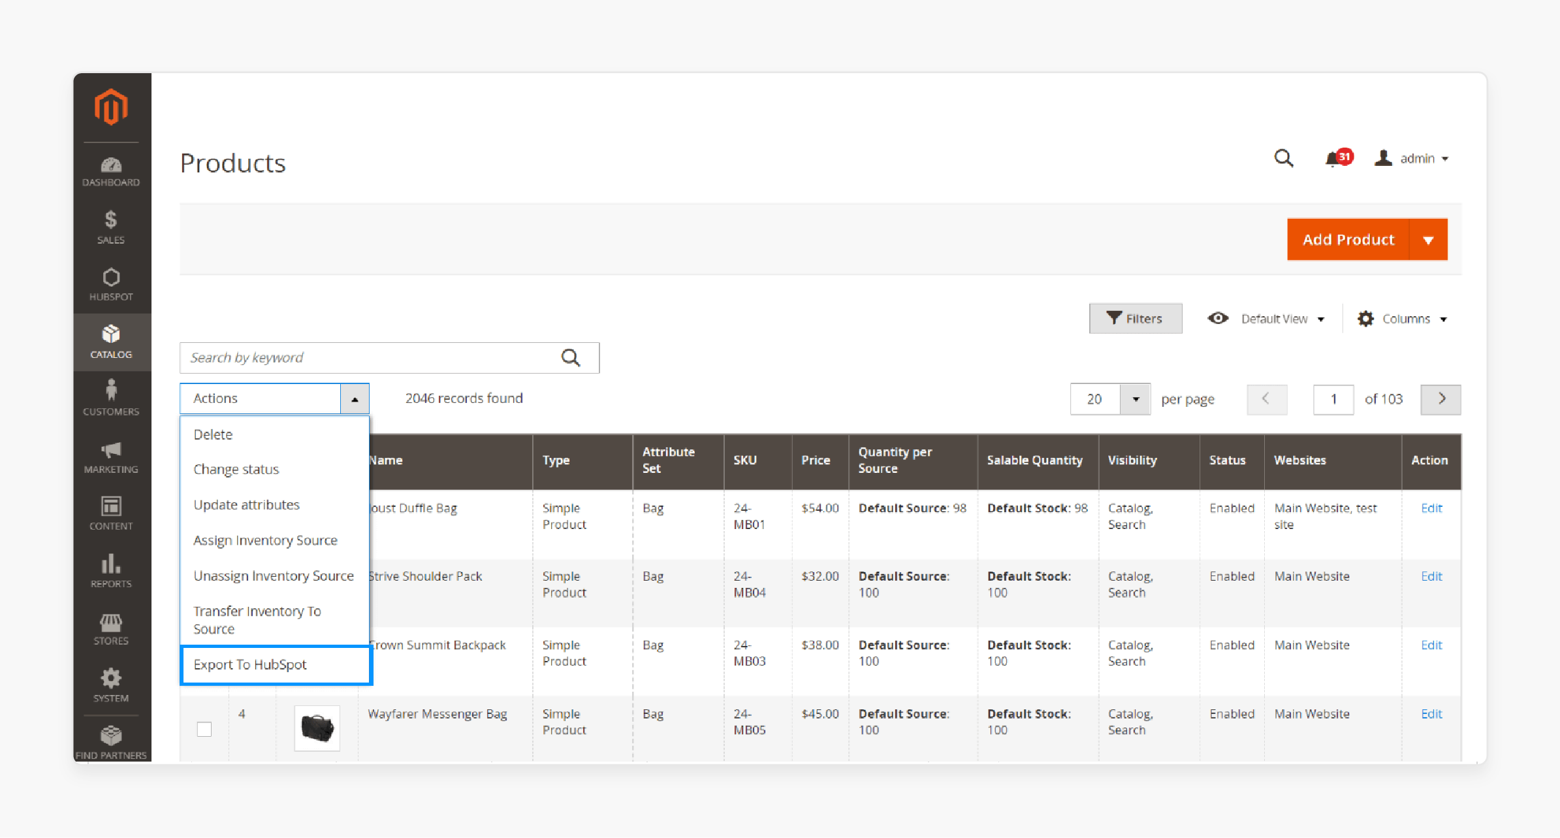The height and width of the screenshot is (838, 1560).
Task: Open the Default View dropdown
Action: point(1266,319)
